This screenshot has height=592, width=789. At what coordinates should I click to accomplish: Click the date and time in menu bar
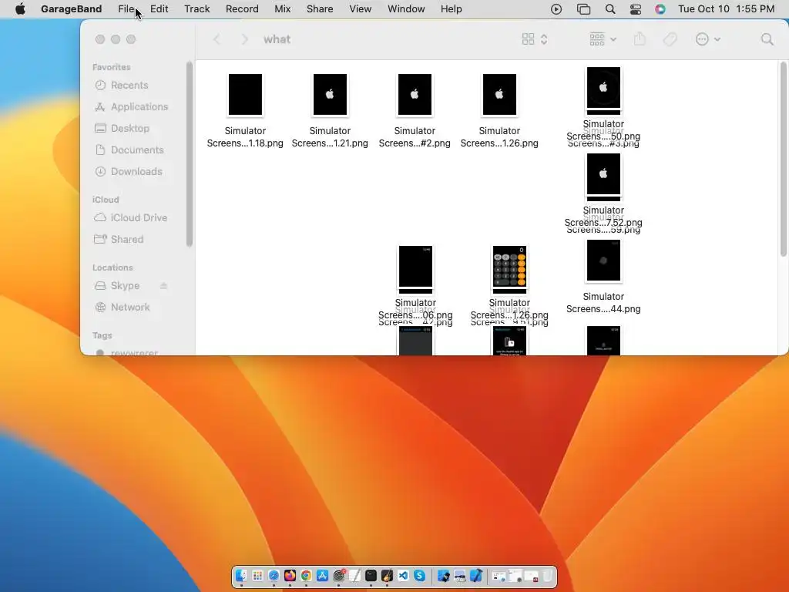tap(726, 9)
